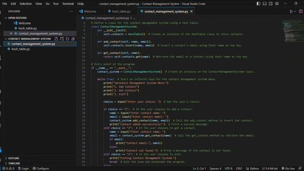
Task: Click the 'def get_contact' code line
Action: (119, 53)
